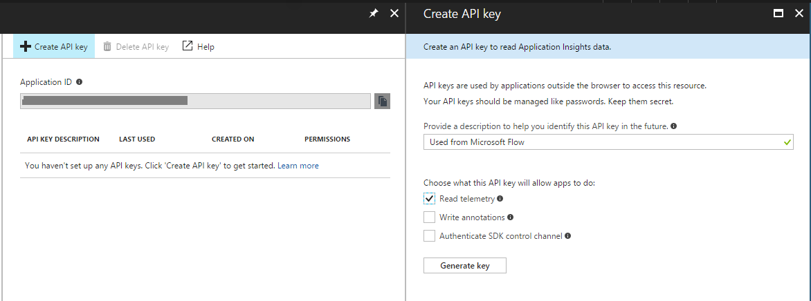This screenshot has width=811, height=301.
Task: Open Help via the external link icon
Action: (x=187, y=46)
